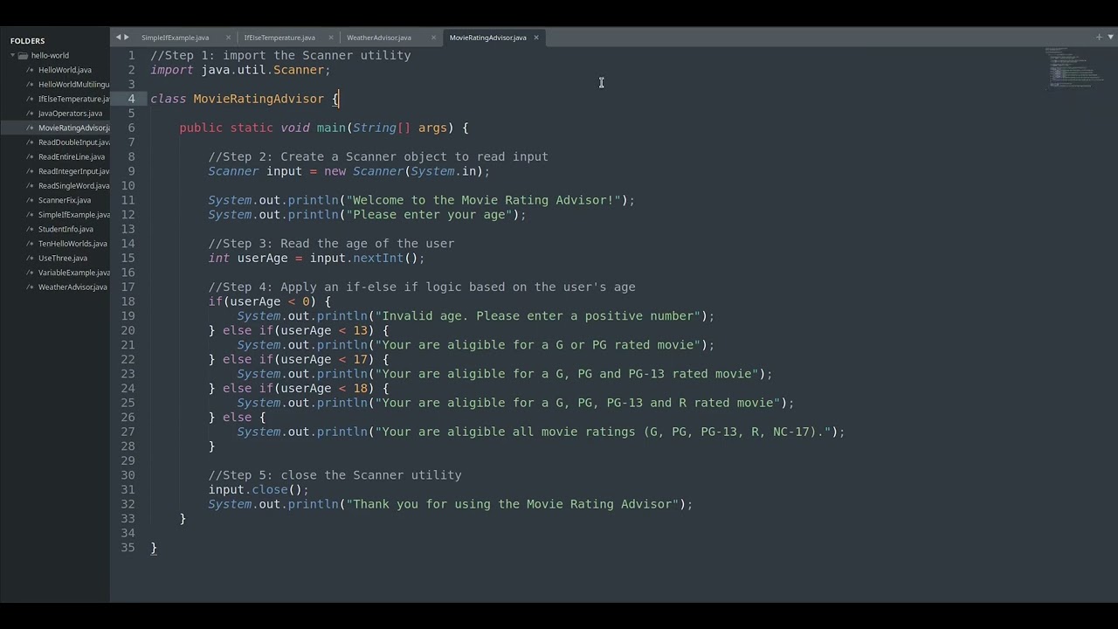The width and height of the screenshot is (1118, 629).
Task: Open the tab list dropdown arrow
Action: pos(1109,37)
